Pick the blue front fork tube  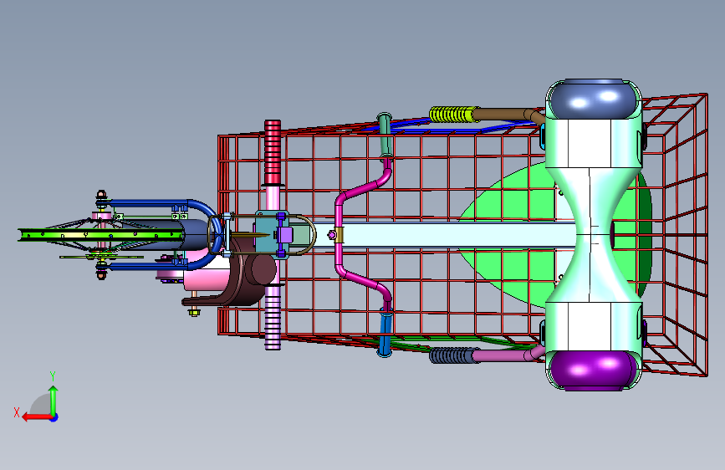tap(152, 203)
